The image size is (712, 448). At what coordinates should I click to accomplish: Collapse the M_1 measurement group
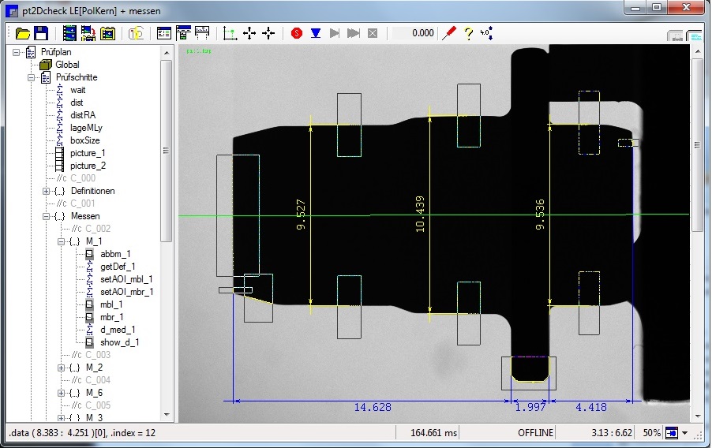point(61,241)
